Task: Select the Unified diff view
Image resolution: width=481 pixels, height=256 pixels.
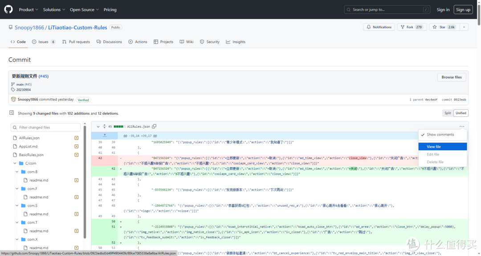Action: click(x=461, y=113)
